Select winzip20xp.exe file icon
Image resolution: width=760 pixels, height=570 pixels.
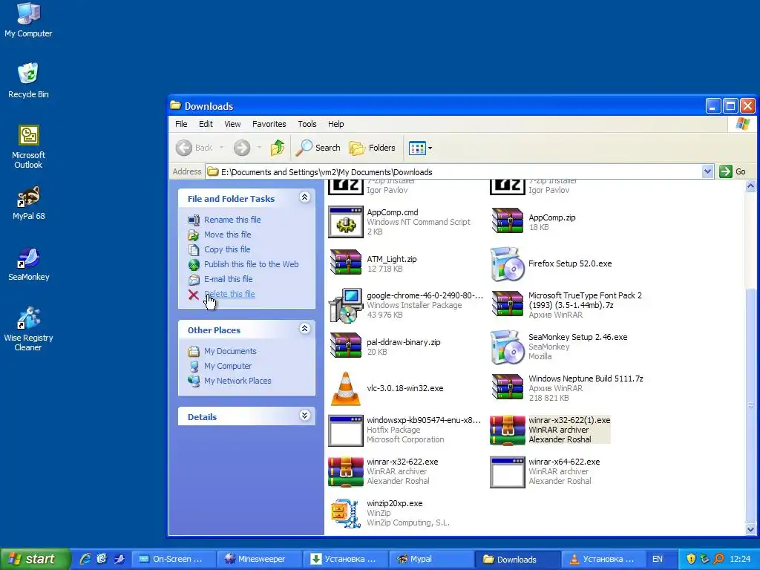pos(346,514)
